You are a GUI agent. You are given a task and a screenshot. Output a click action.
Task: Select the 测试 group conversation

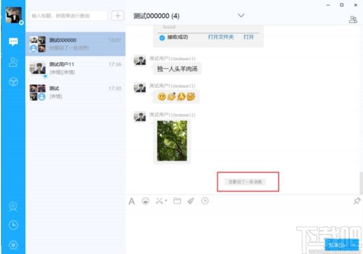tap(76, 92)
